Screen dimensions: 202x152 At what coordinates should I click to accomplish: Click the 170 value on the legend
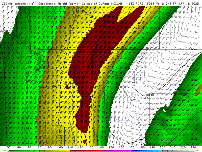point(132,147)
